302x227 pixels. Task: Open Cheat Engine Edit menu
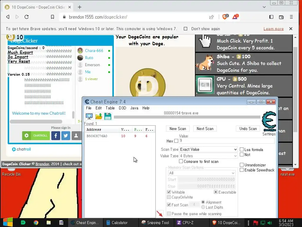(99, 108)
